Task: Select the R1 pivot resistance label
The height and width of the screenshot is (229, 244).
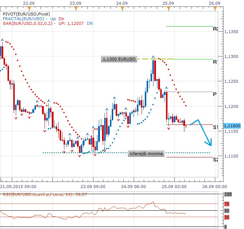Action: tap(216, 62)
